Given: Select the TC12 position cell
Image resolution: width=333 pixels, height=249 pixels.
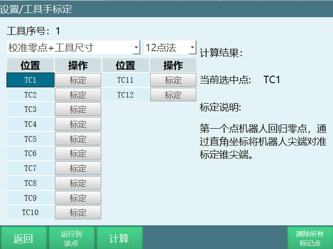Looking at the screenshot, I should 125,95.
